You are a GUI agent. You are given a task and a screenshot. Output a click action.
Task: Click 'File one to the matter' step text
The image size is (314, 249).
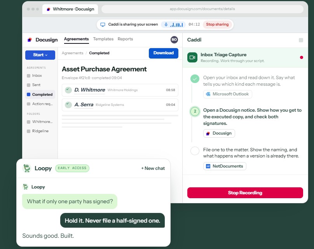(251, 153)
